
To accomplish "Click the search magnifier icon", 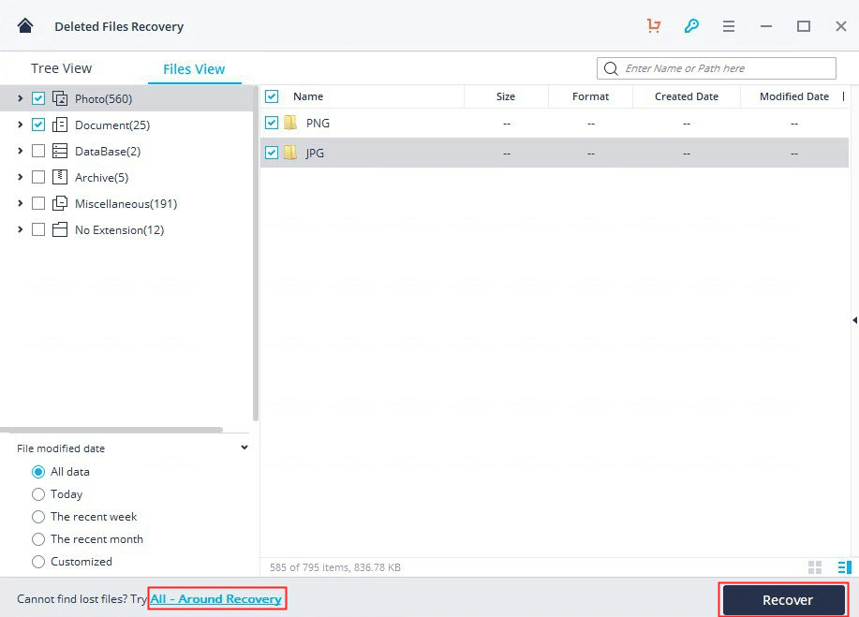I will pyautogui.click(x=611, y=67).
